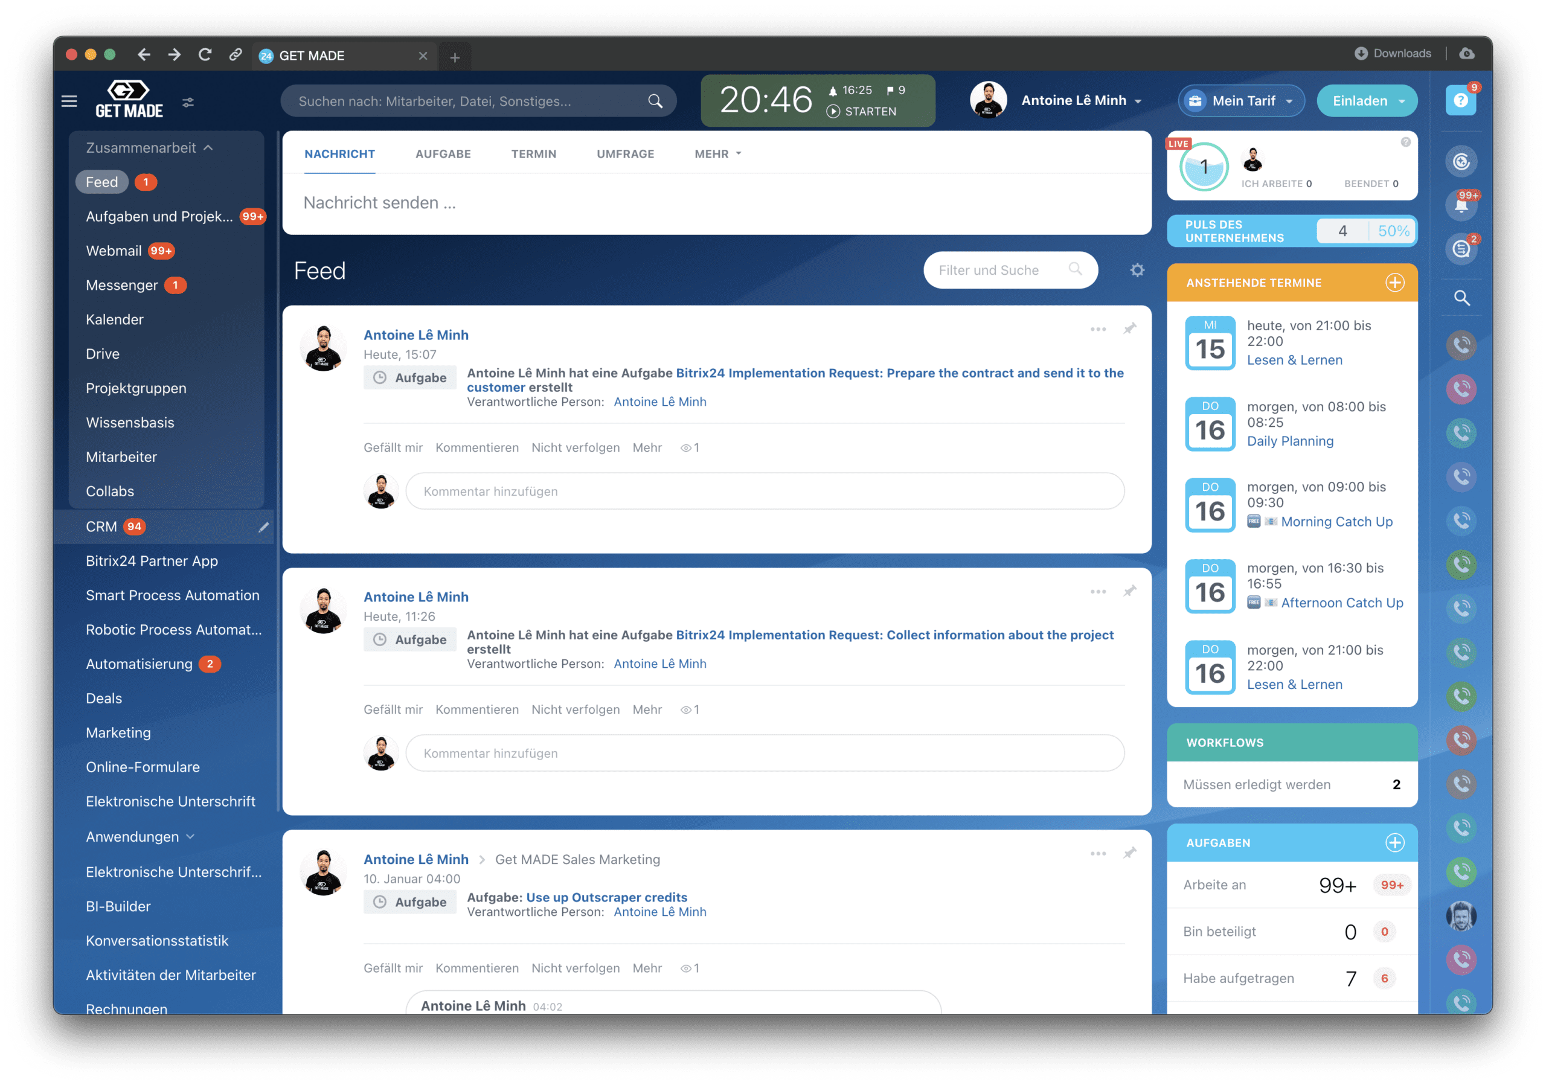Click the sidebar settings sliders icon
The height and width of the screenshot is (1085, 1546).
(188, 102)
